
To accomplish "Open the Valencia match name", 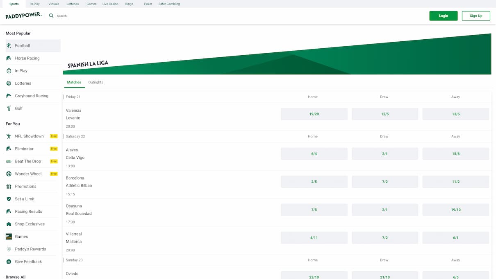I will click(74, 110).
